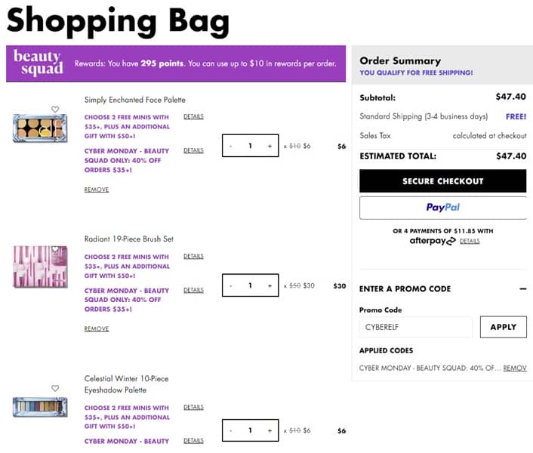Open the Simply Enchanted Face Palette thumbnail
The width and height of the screenshot is (533, 453).
40,128
